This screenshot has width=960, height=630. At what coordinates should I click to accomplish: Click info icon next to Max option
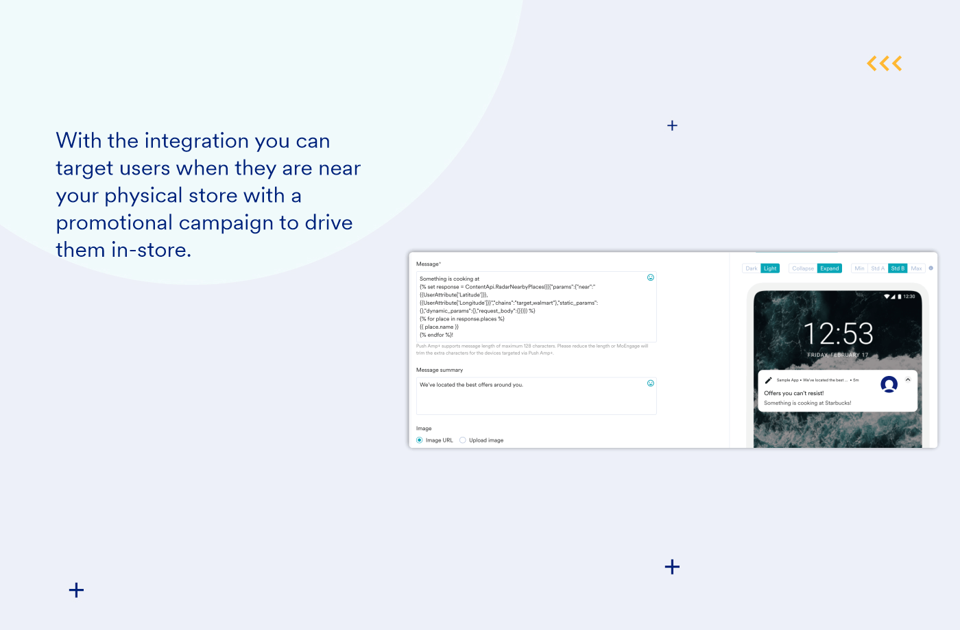click(x=931, y=268)
